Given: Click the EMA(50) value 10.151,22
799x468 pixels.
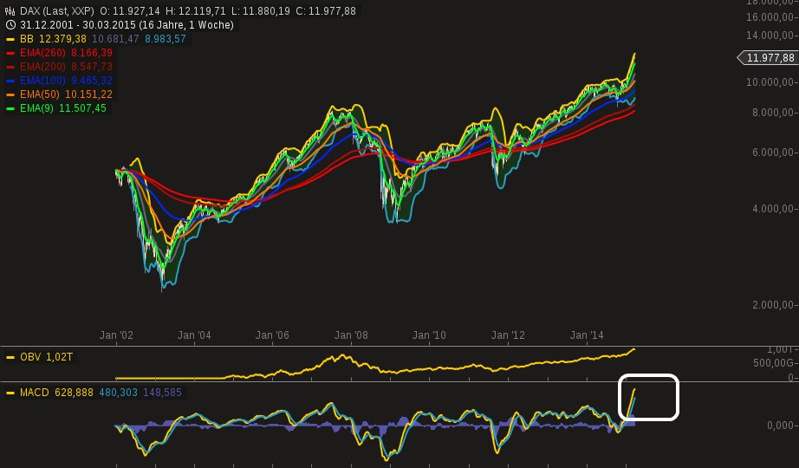Looking at the screenshot, I should click(x=88, y=94).
